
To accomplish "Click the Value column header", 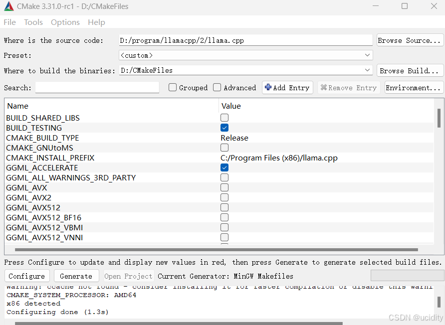I will pos(231,106).
